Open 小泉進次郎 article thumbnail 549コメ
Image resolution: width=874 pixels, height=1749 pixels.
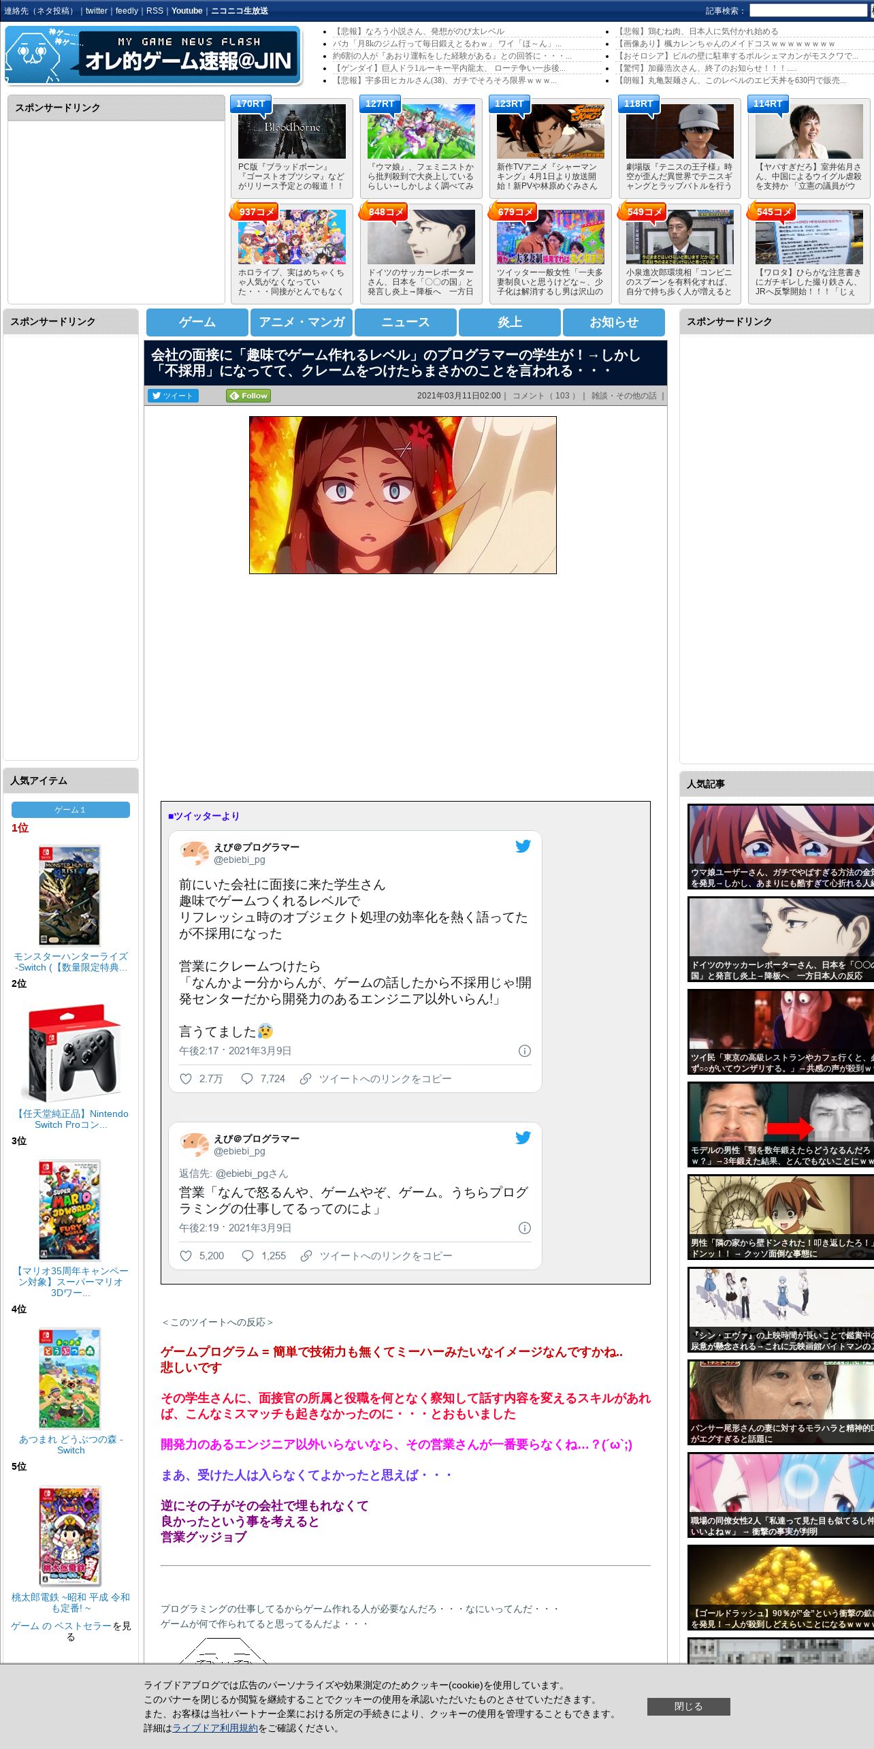click(x=680, y=237)
